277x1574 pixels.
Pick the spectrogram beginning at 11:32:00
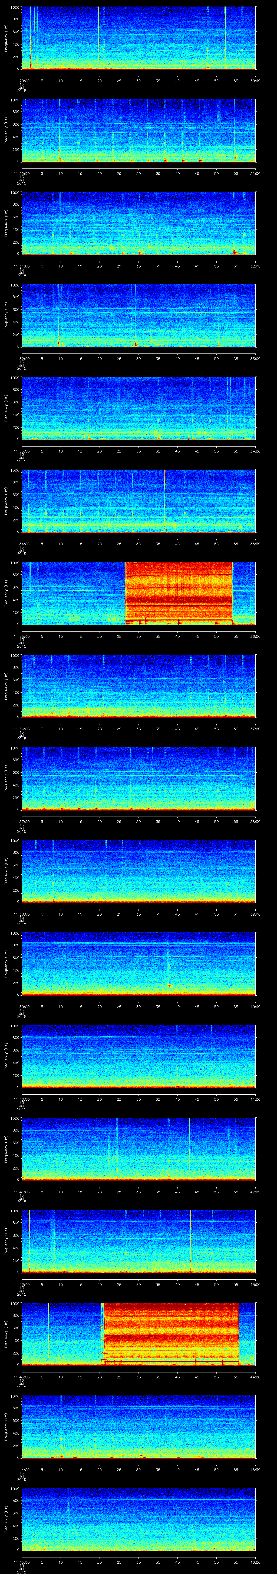coord(138,316)
